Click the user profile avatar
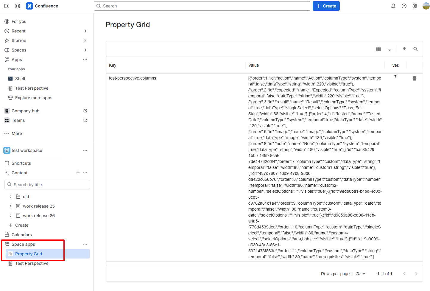 point(426,6)
